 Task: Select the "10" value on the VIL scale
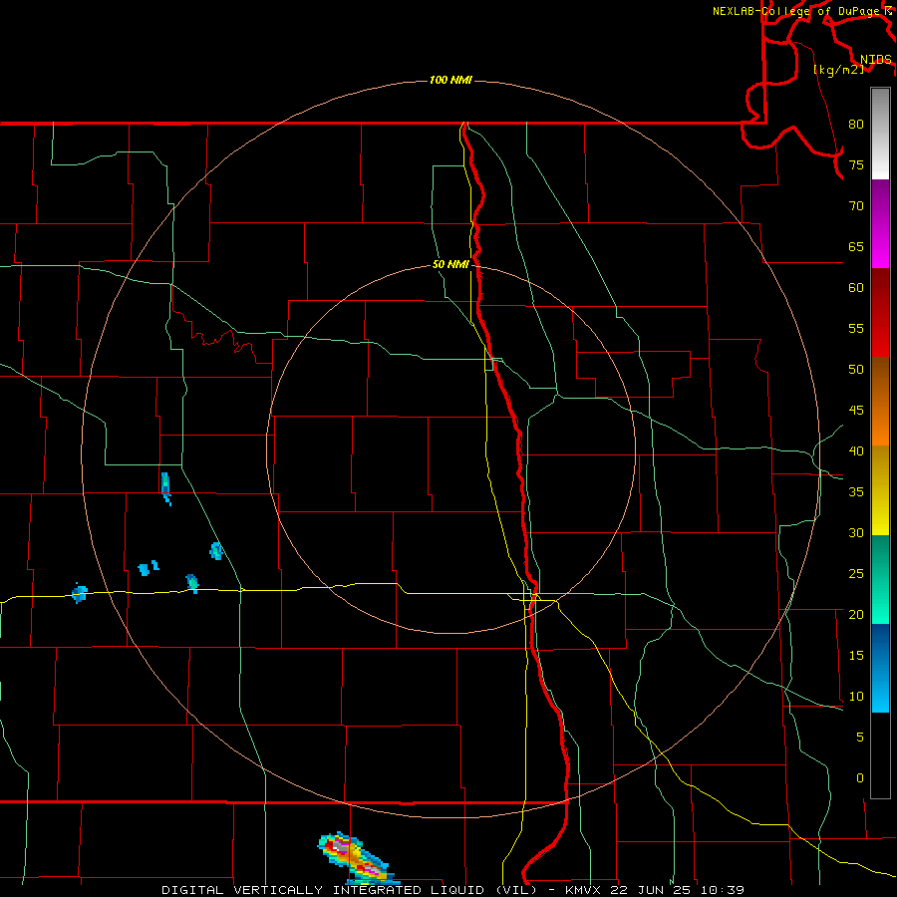click(x=856, y=697)
